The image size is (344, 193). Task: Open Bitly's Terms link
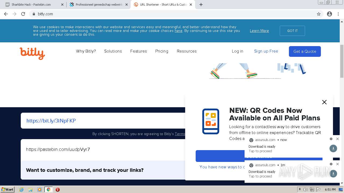180,134
